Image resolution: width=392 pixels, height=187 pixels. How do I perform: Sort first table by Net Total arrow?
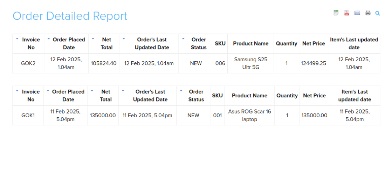(93, 39)
